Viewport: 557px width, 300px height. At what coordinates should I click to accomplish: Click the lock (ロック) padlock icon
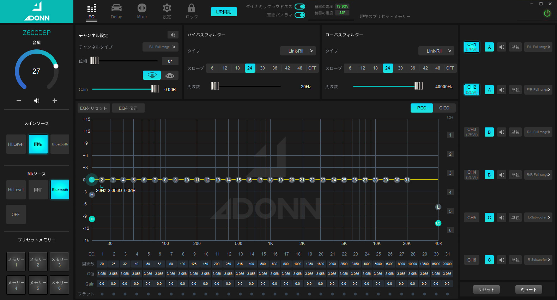pyautogui.click(x=192, y=8)
